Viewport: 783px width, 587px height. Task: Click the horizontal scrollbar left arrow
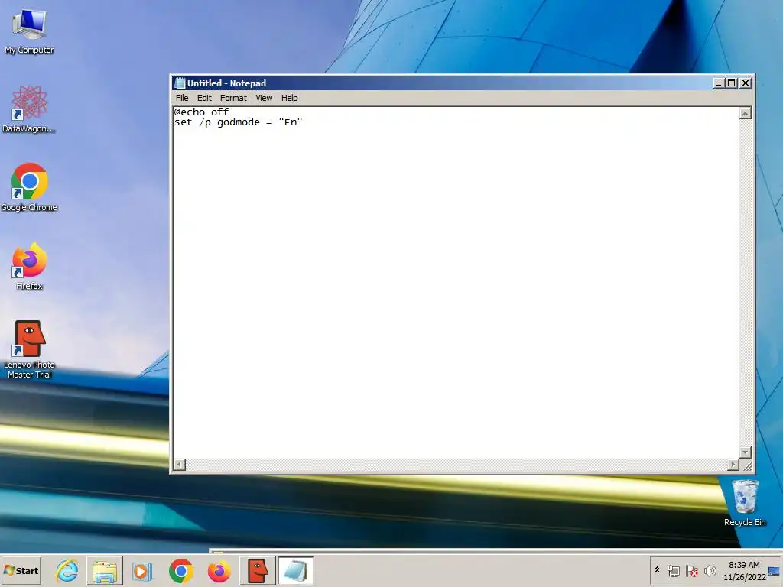point(179,465)
